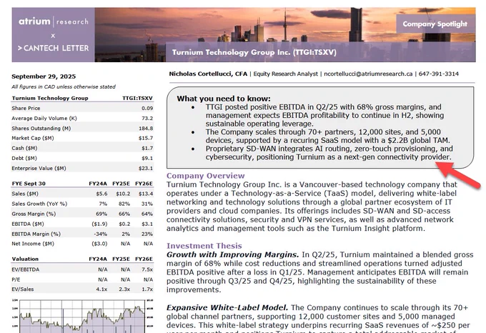This screenshot has height=333, width=486.
Task: Click the Net Income FY24A value ($3.0)
Action: click(99, 244)
